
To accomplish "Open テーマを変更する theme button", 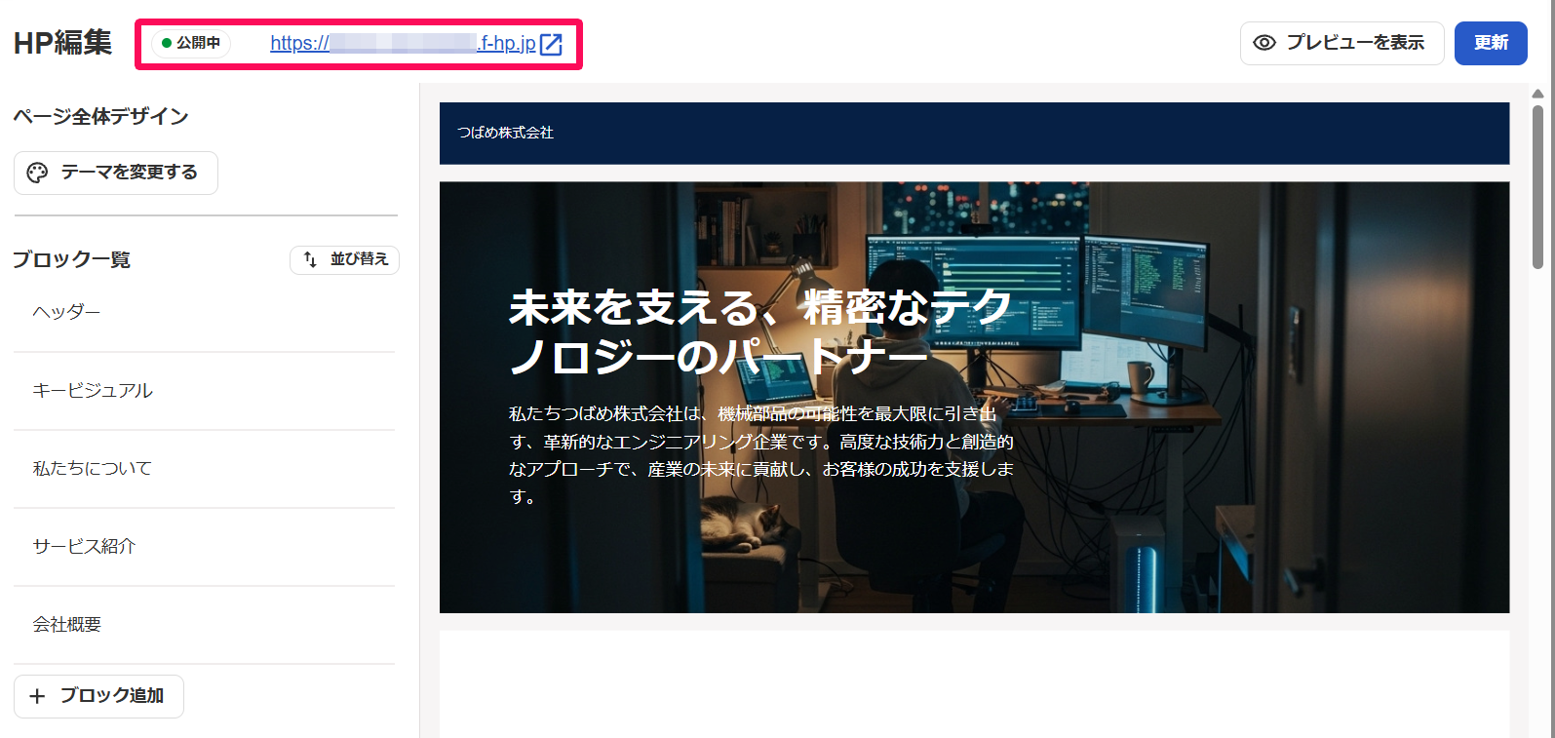I will click(x=116, y=173).
